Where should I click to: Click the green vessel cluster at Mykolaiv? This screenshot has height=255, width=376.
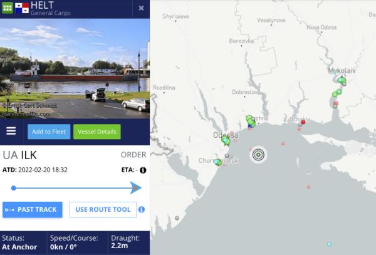point(342,80)
